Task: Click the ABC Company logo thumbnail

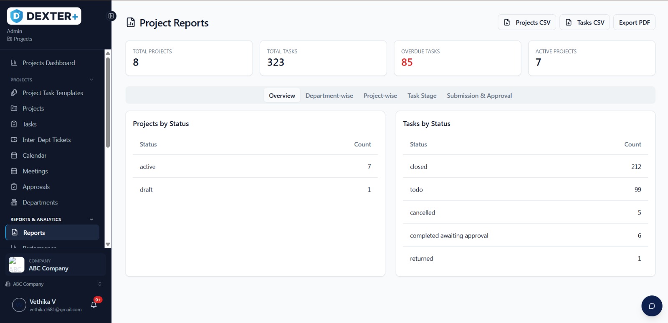Action: (17, 265)
